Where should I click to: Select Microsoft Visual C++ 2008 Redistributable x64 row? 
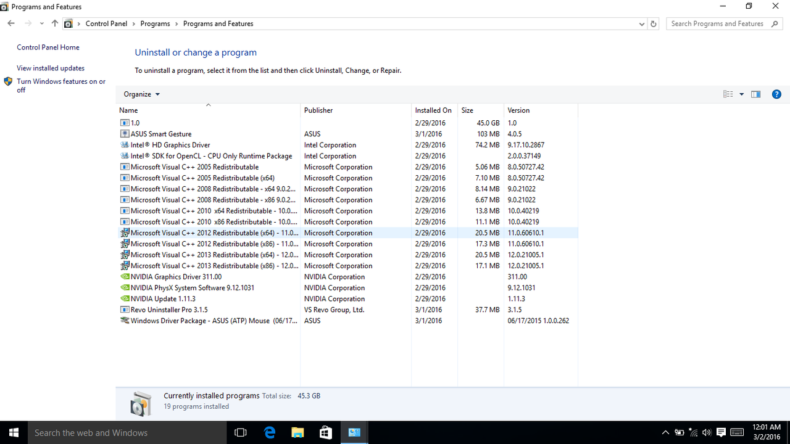pos(347,189)
